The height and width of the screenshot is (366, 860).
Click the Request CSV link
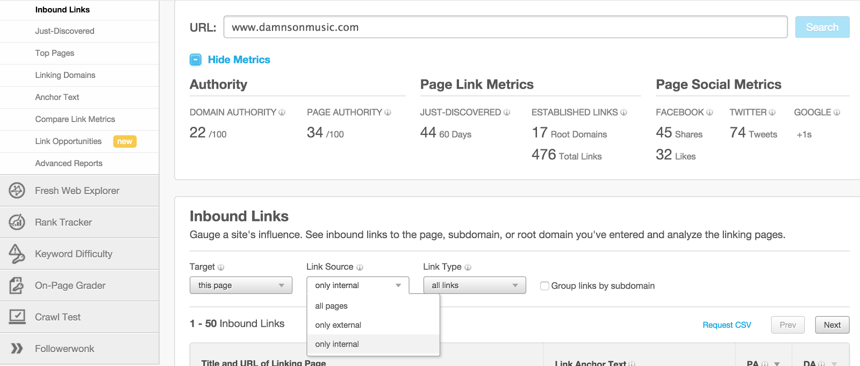(x=727, y=325)
